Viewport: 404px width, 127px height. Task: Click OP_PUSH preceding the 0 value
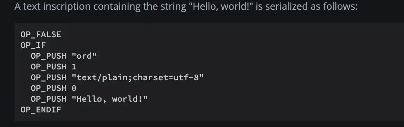click(x=49, y=88)
